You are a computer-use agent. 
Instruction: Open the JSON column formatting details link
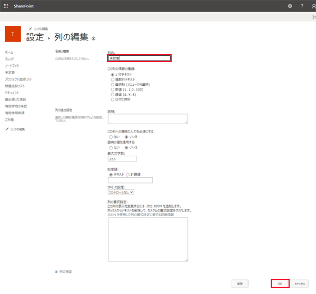[x=141, y=215]
